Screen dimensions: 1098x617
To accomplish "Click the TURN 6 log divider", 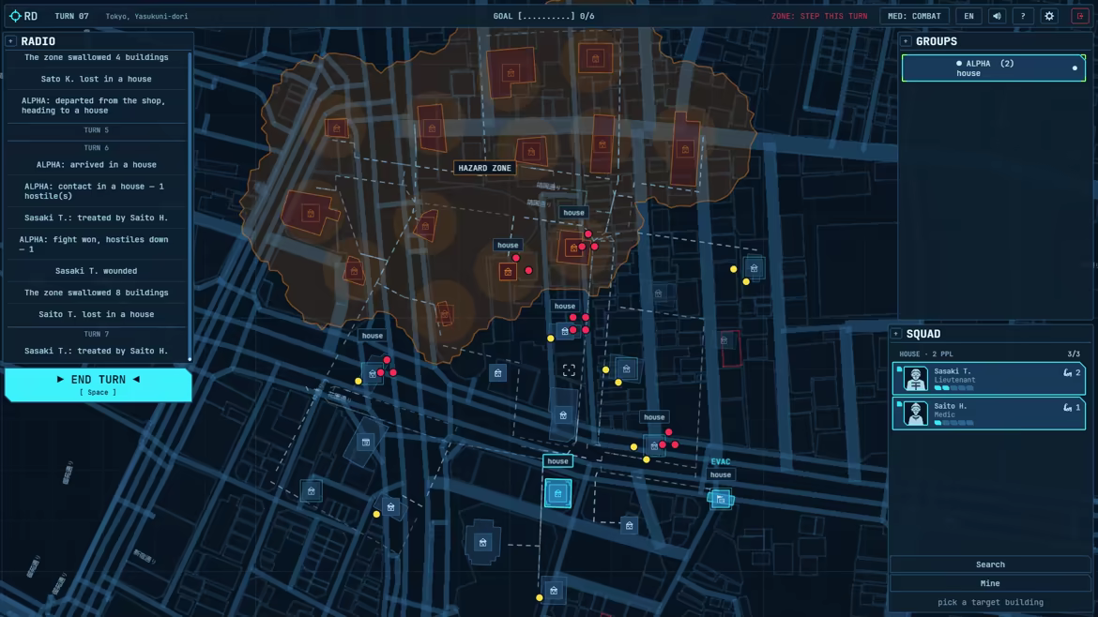I will coord(96,147).
